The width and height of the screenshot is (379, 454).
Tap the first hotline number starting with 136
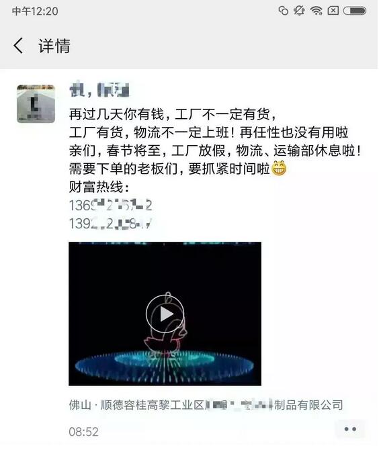[110, 206]
